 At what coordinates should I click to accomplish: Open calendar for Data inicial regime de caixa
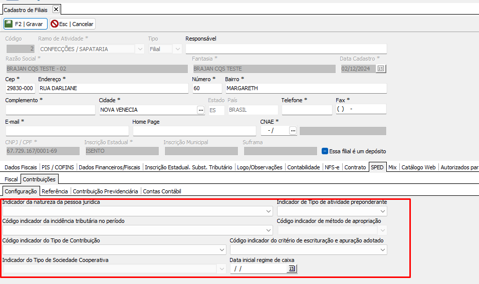click(292, 269)
